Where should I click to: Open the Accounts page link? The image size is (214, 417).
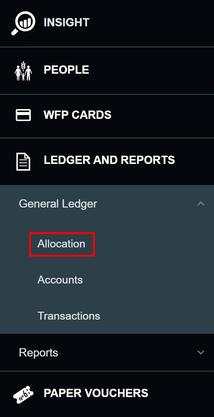(60, 280)
